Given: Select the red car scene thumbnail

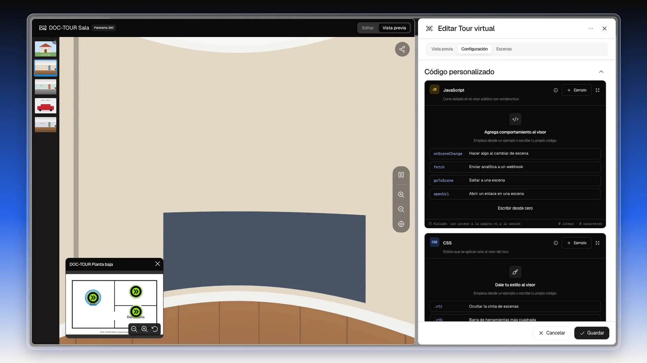Looking at the screenshot, I should tap(45, 106).
